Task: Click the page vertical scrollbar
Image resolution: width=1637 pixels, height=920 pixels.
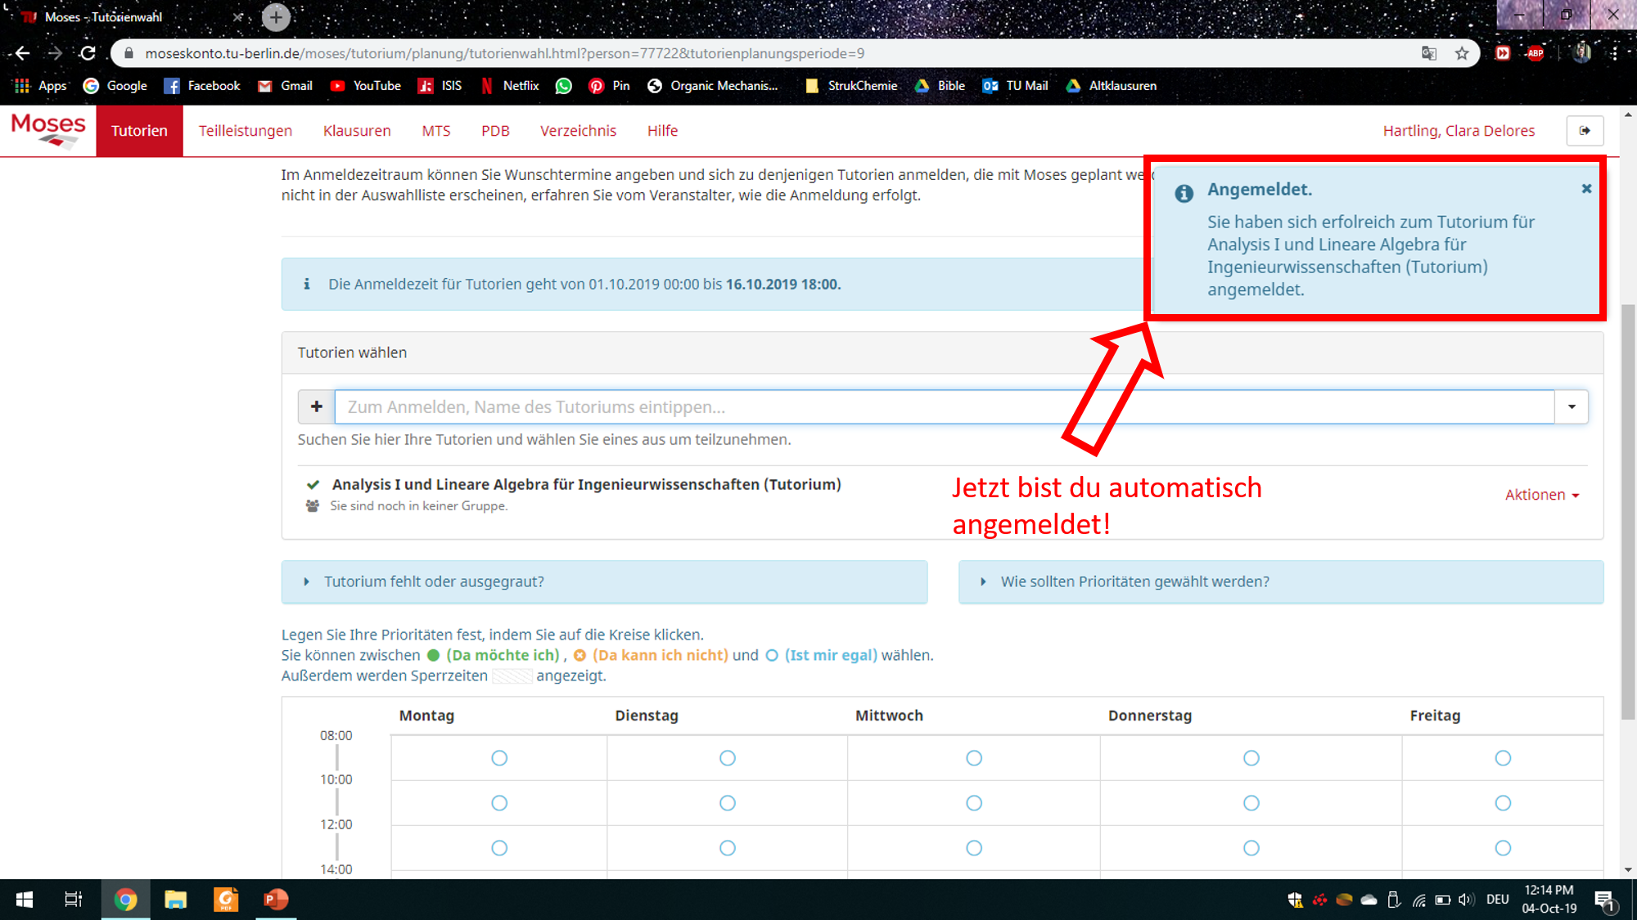Action: (x=1628, y=511)
